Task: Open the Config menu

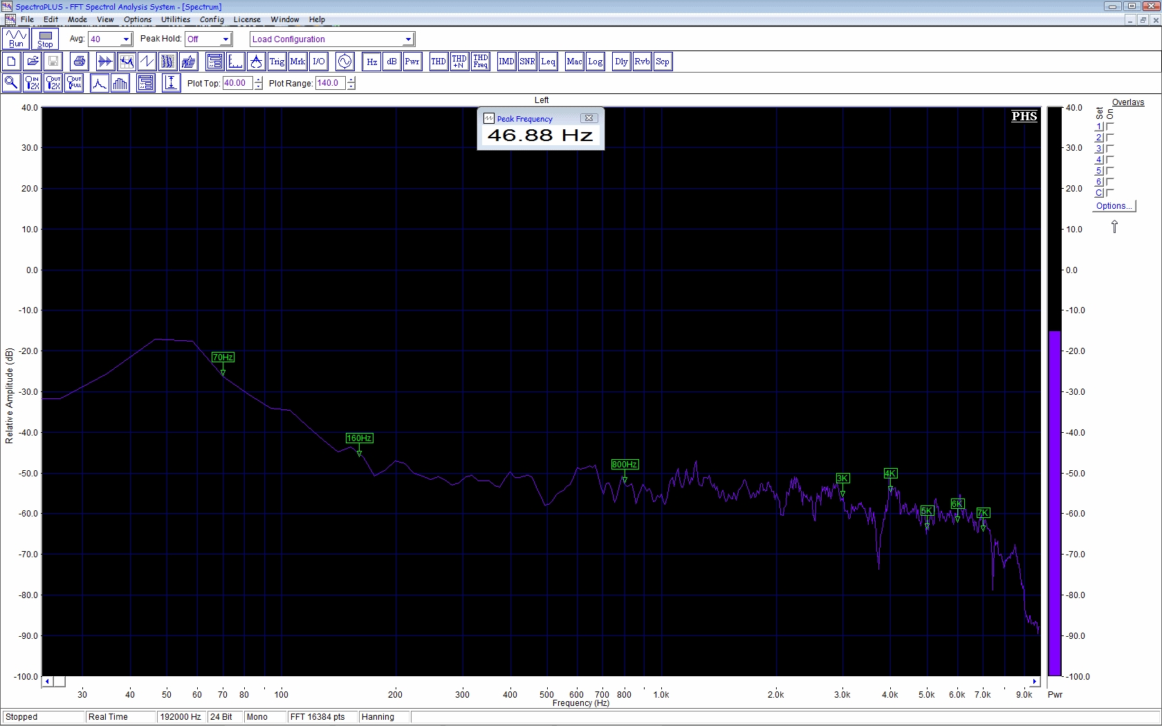Action: tap(212, 19)
